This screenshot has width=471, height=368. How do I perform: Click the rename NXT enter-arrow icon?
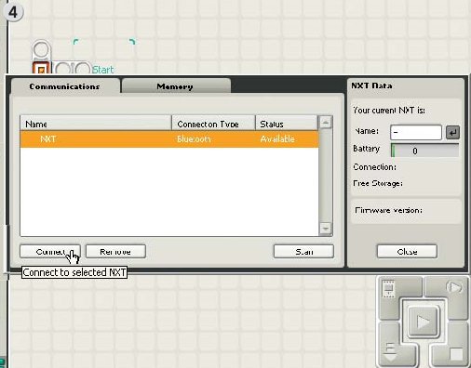coord(452,133)
